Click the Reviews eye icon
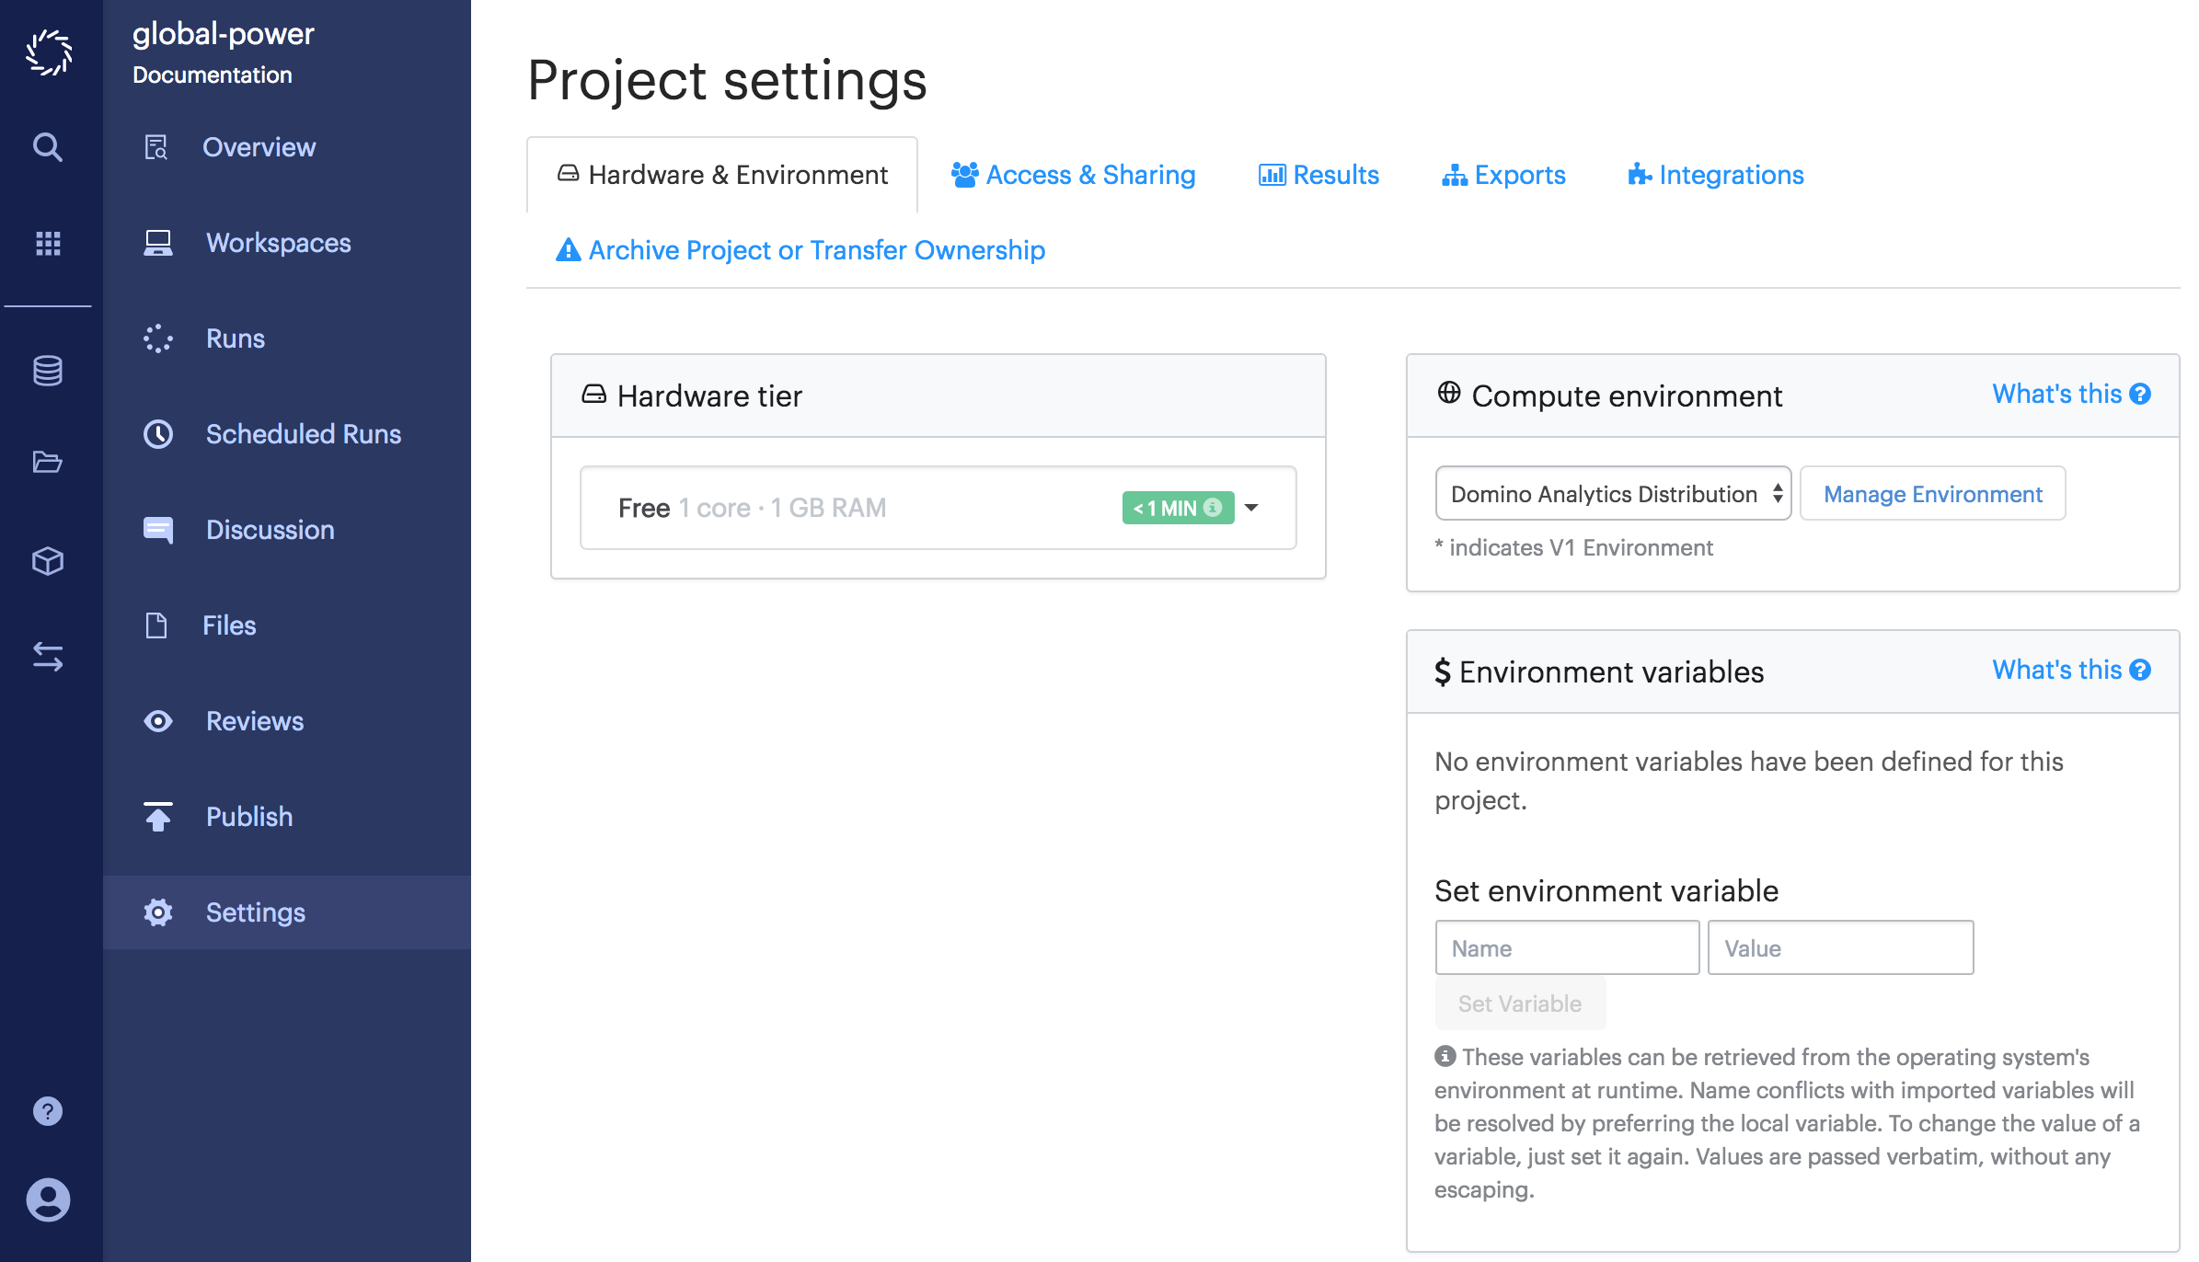The width and height of the screenshot is (2199, 1262). pyautogui.click(x=158, y=721)
